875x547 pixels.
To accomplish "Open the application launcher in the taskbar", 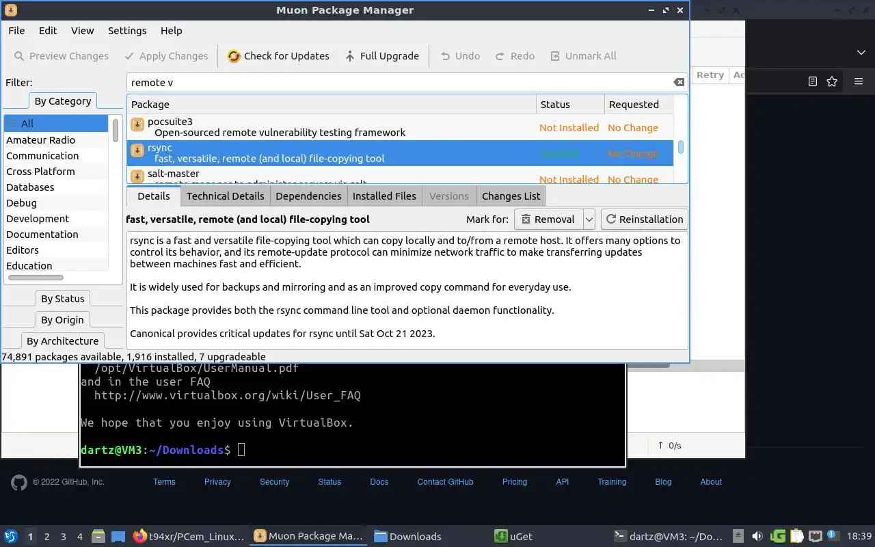I will point(10,536).
